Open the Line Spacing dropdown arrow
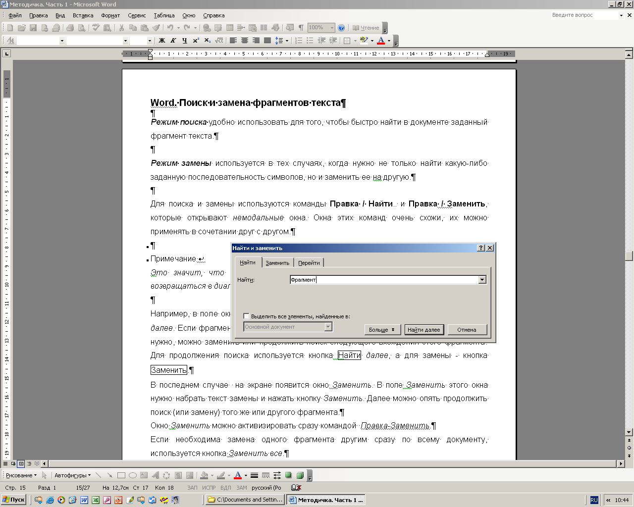 tap(287, 41)
